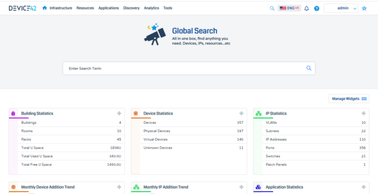Image resolution: width=378 pixels, height=194 pixels.
Task: Click the Device Statistics orange icon
Action: [x=136, y=113]
